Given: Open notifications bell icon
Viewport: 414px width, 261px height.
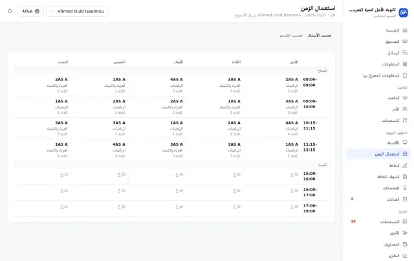Looking at the screenshot, I should point(10,12).
